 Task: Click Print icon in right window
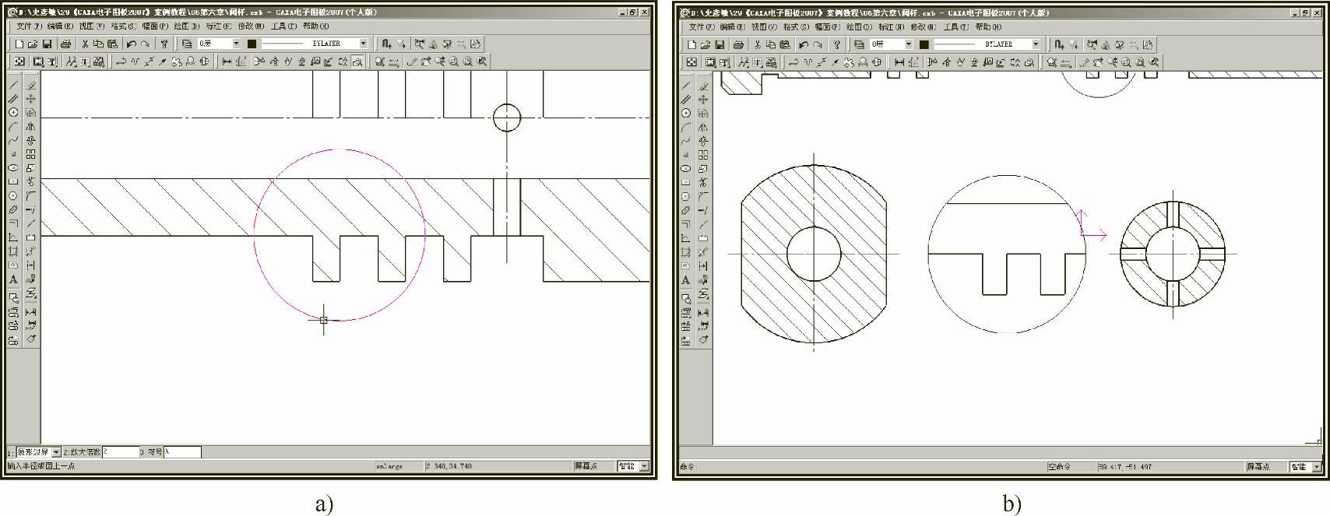coord(739,44)
